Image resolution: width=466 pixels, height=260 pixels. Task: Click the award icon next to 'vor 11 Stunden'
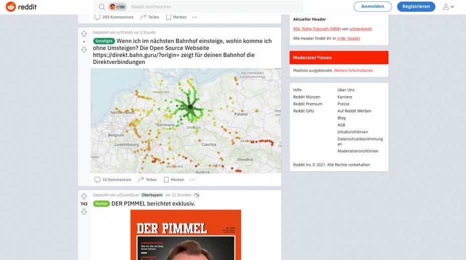tap(196, 195)
